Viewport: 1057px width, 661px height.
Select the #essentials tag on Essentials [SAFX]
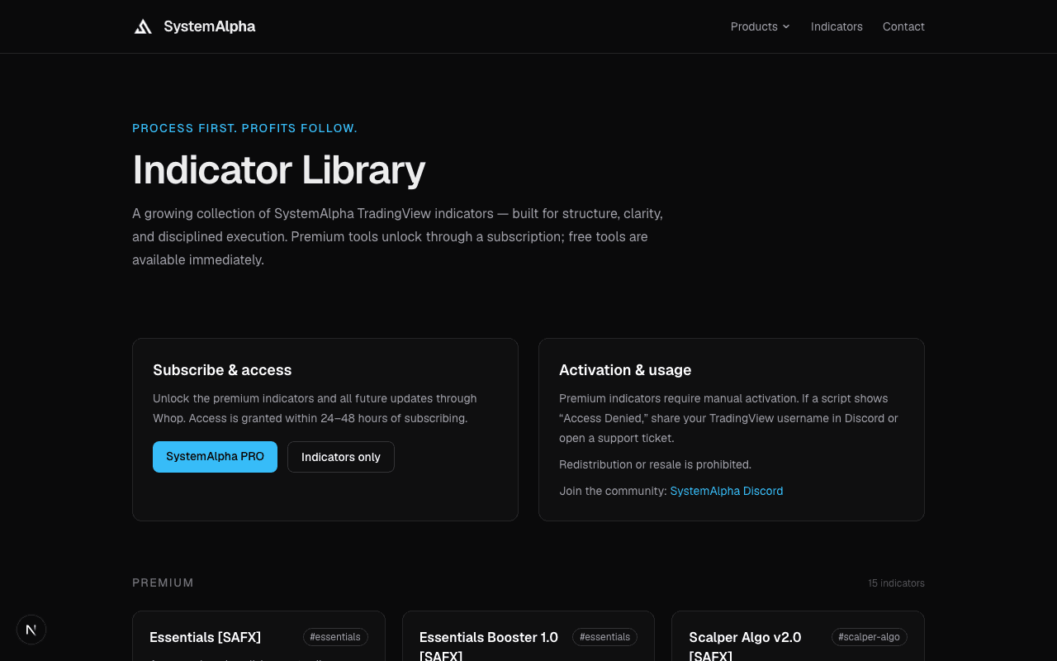pos(335,637)
